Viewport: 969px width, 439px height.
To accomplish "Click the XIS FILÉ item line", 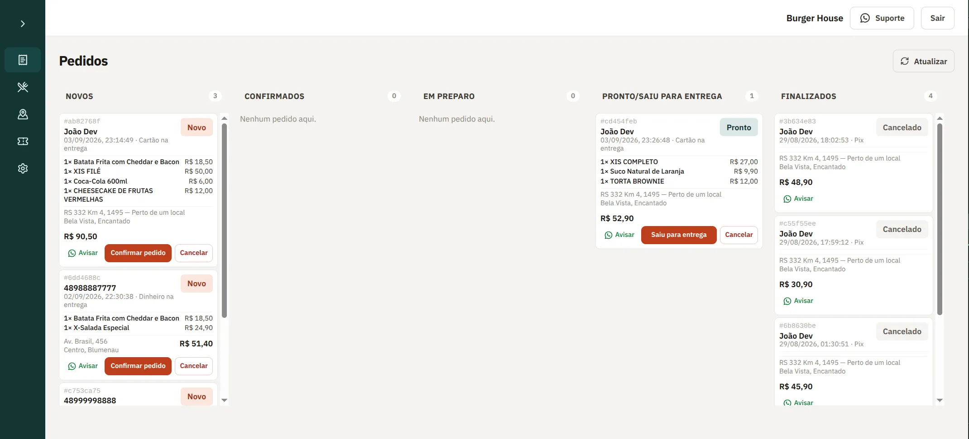I will tap(138, 171).
